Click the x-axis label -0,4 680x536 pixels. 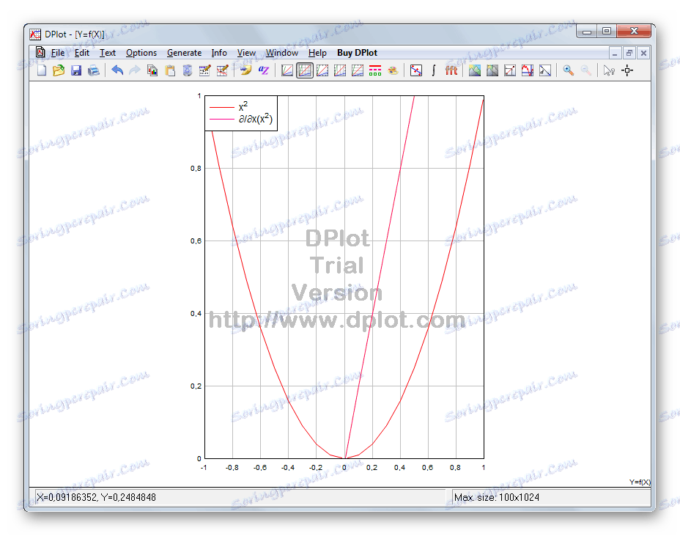[x=287, y=467]
